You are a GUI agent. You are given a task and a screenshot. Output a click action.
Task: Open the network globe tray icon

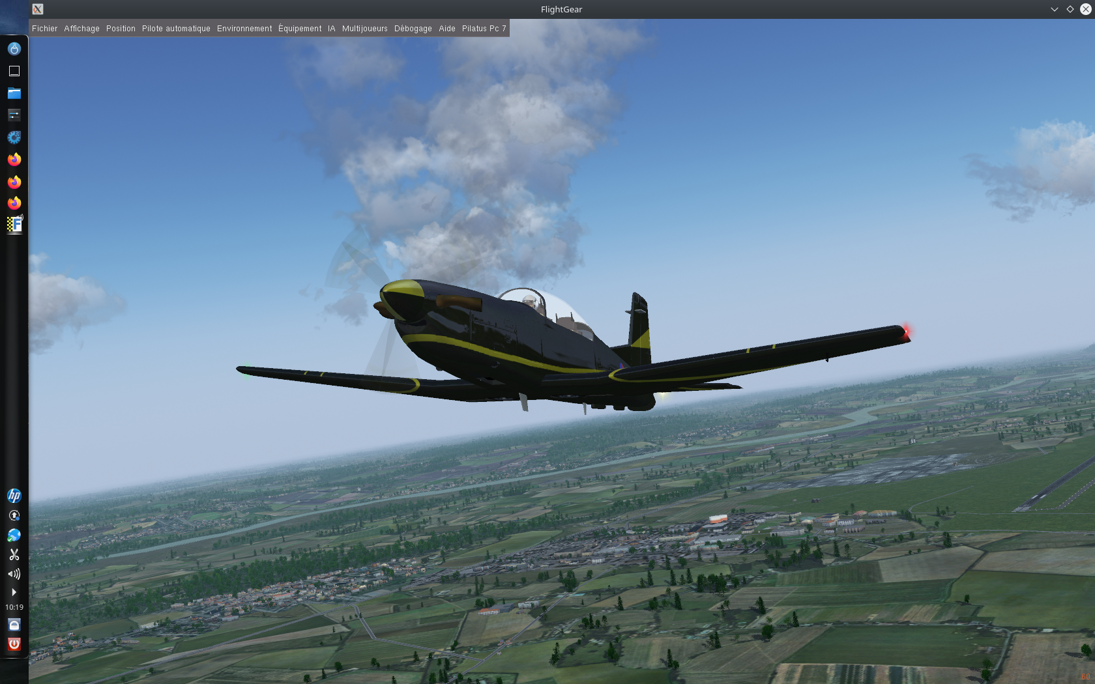point(14,535)
